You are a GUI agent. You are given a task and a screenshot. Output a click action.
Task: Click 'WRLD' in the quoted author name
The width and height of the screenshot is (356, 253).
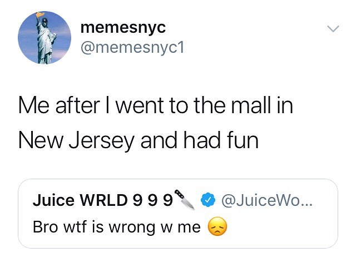(103, 200)
